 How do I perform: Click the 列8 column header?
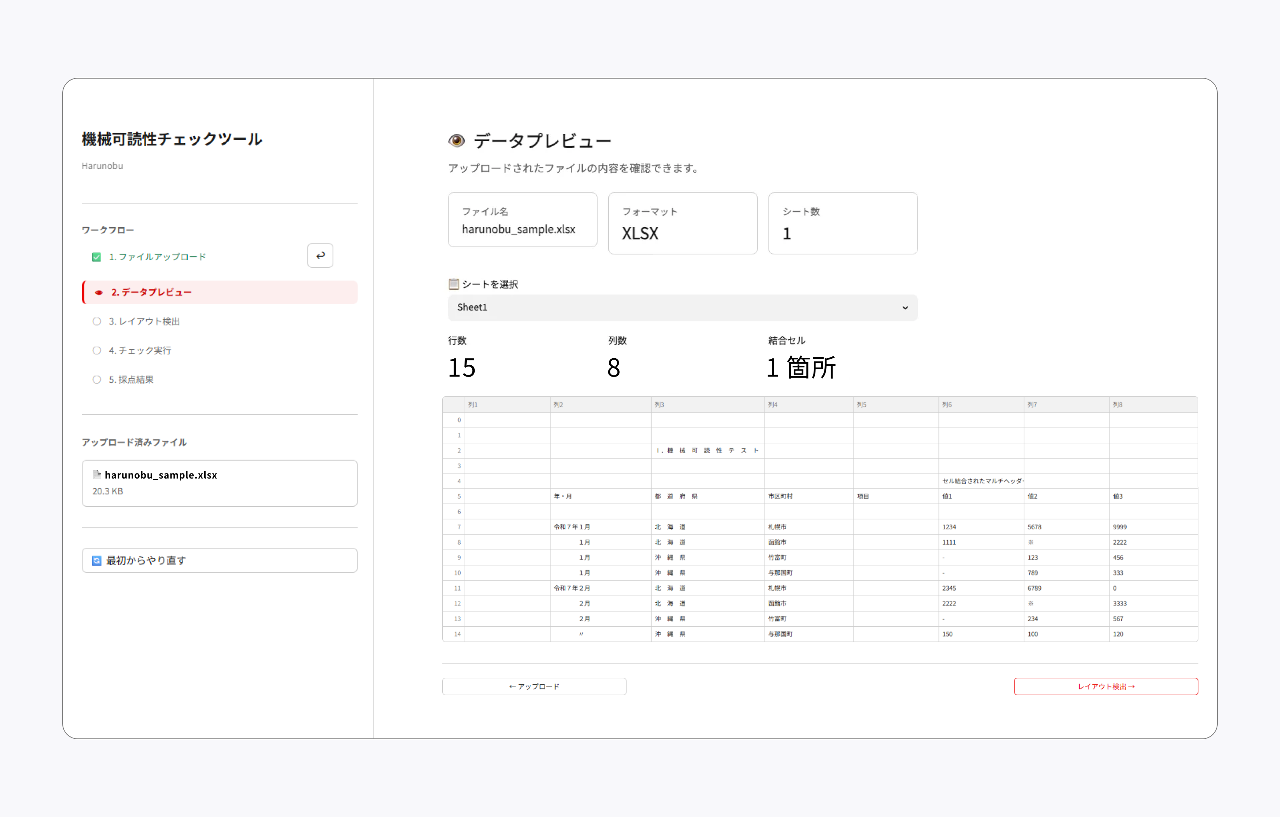coord(1154,405)
